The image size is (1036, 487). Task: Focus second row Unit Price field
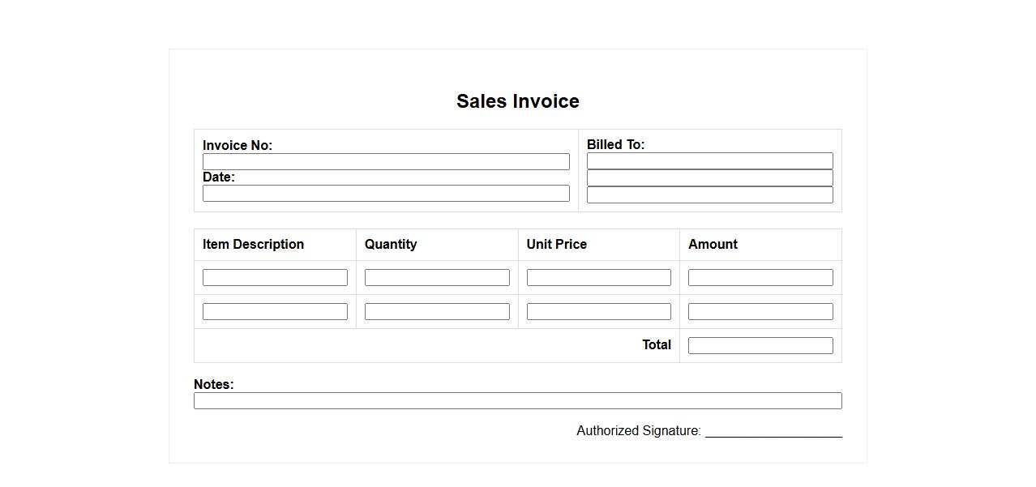598,312
